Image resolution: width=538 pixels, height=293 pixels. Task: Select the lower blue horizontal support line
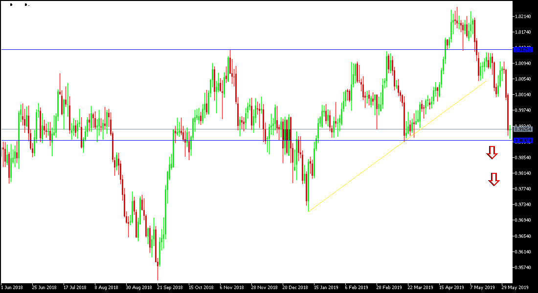tap(257, 141)
